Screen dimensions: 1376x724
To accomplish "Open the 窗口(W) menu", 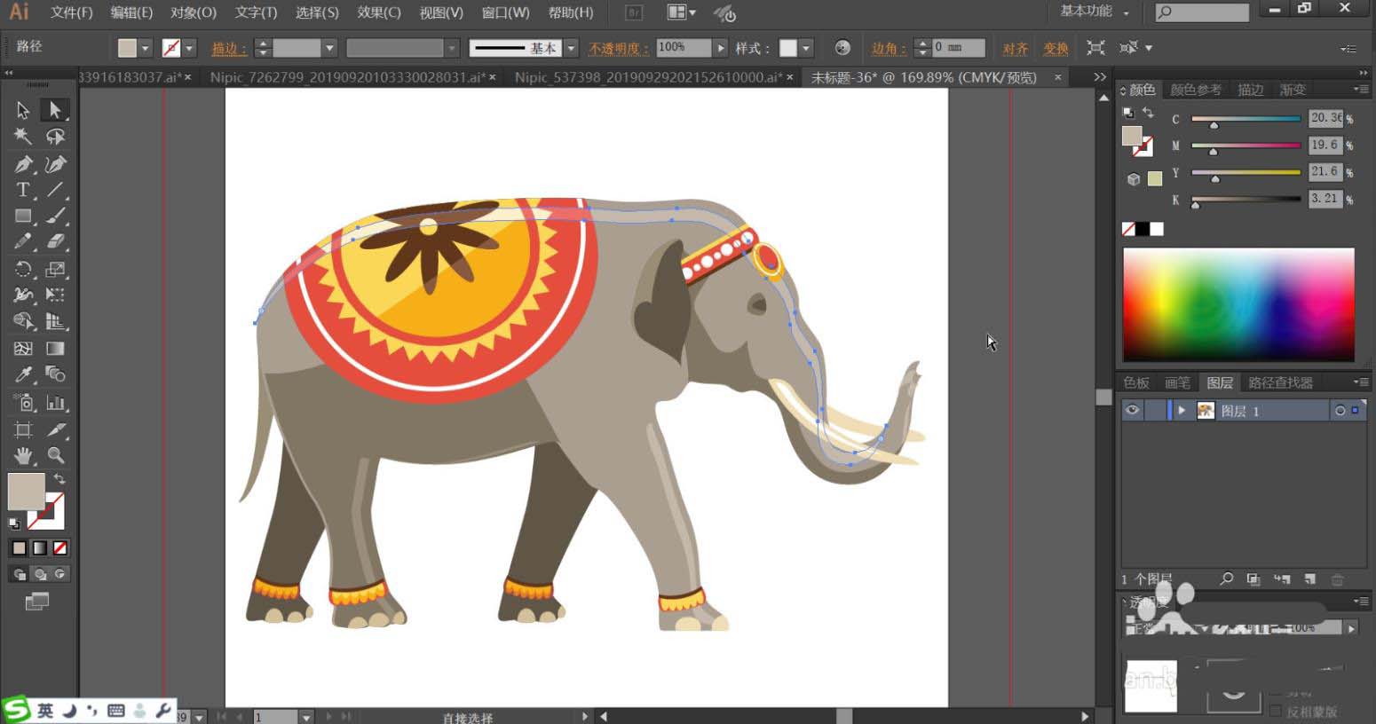I will [505, 12].
